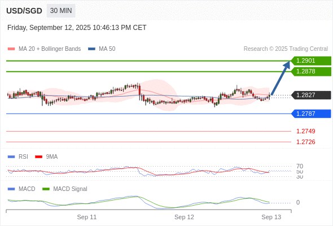Click the 1.2749 support level label

pyautogui.click(x=305, y=131)
